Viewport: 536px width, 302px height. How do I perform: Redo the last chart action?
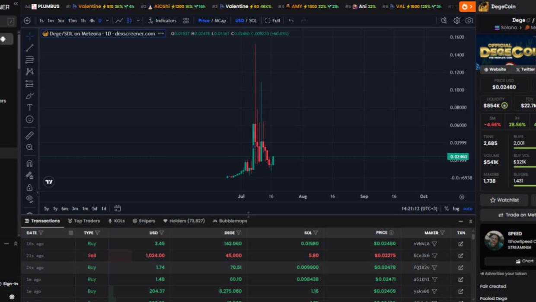[303, 20]
